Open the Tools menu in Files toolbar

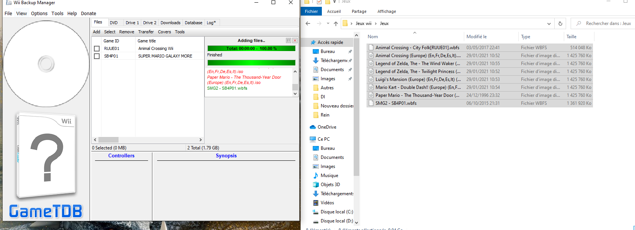(180, 32)
